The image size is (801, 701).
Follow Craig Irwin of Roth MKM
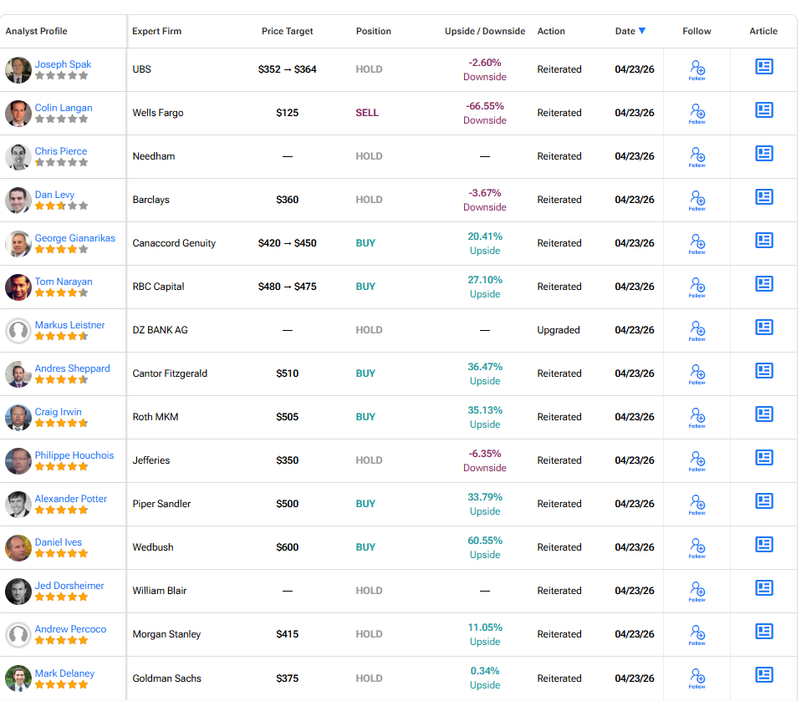697,415
